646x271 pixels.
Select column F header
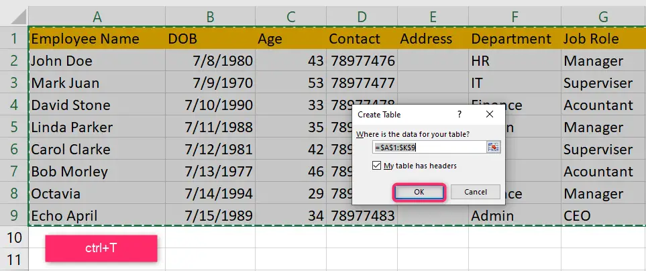tap(515, 17)
